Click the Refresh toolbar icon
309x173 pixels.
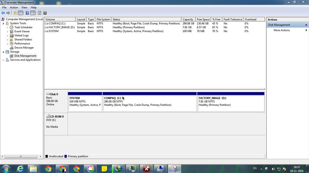40,13
